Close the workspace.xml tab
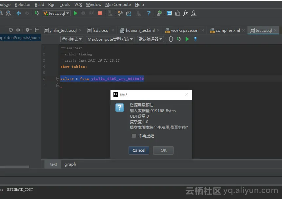This screenshot has height=199, width=282. point(203,30)
